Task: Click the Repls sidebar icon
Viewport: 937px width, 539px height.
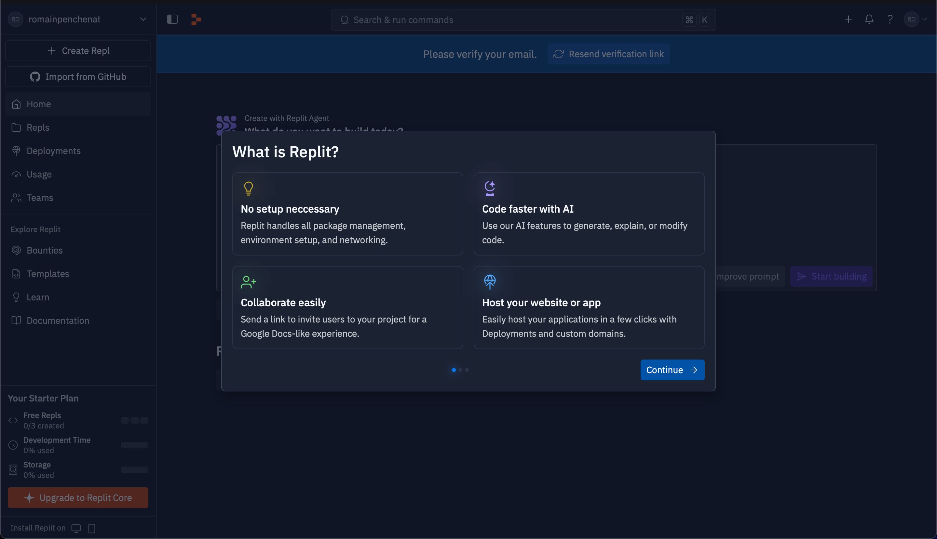Action: [x=16, y=127]
